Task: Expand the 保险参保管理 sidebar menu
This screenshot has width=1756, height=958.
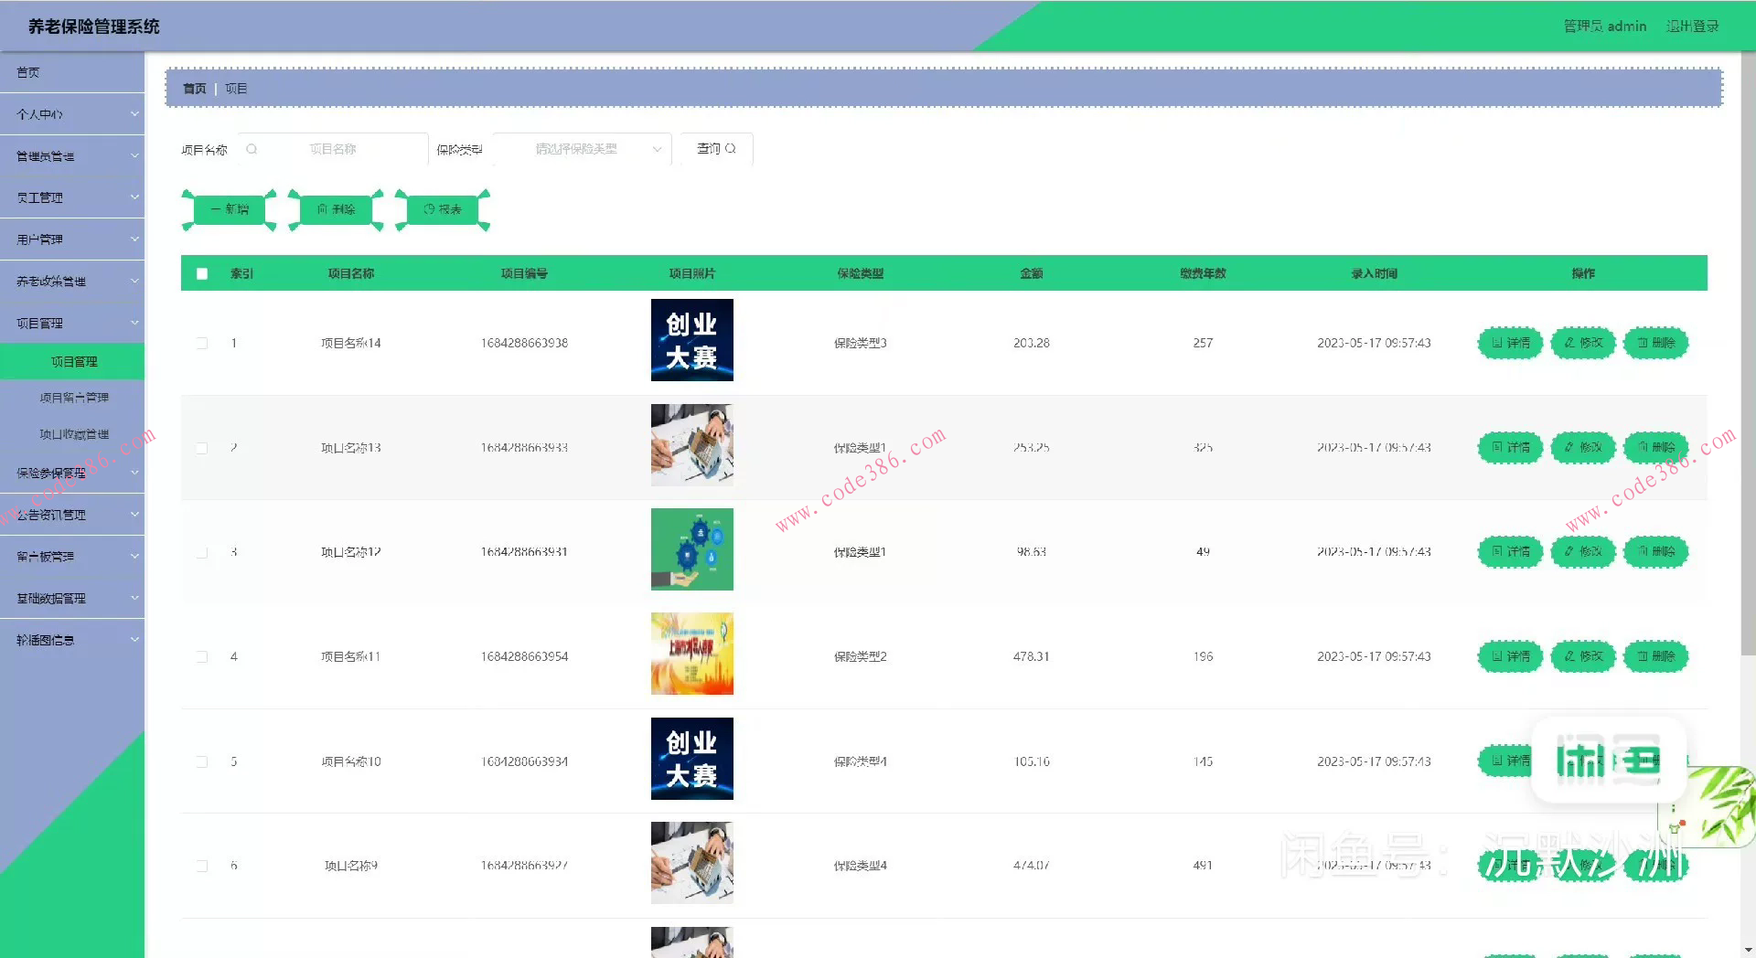Action: (x=72, y=473)
